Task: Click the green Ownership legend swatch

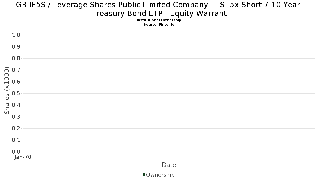Action: (x=144, y=175)
